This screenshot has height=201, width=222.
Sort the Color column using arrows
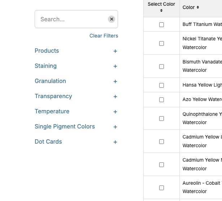point(198,8)
